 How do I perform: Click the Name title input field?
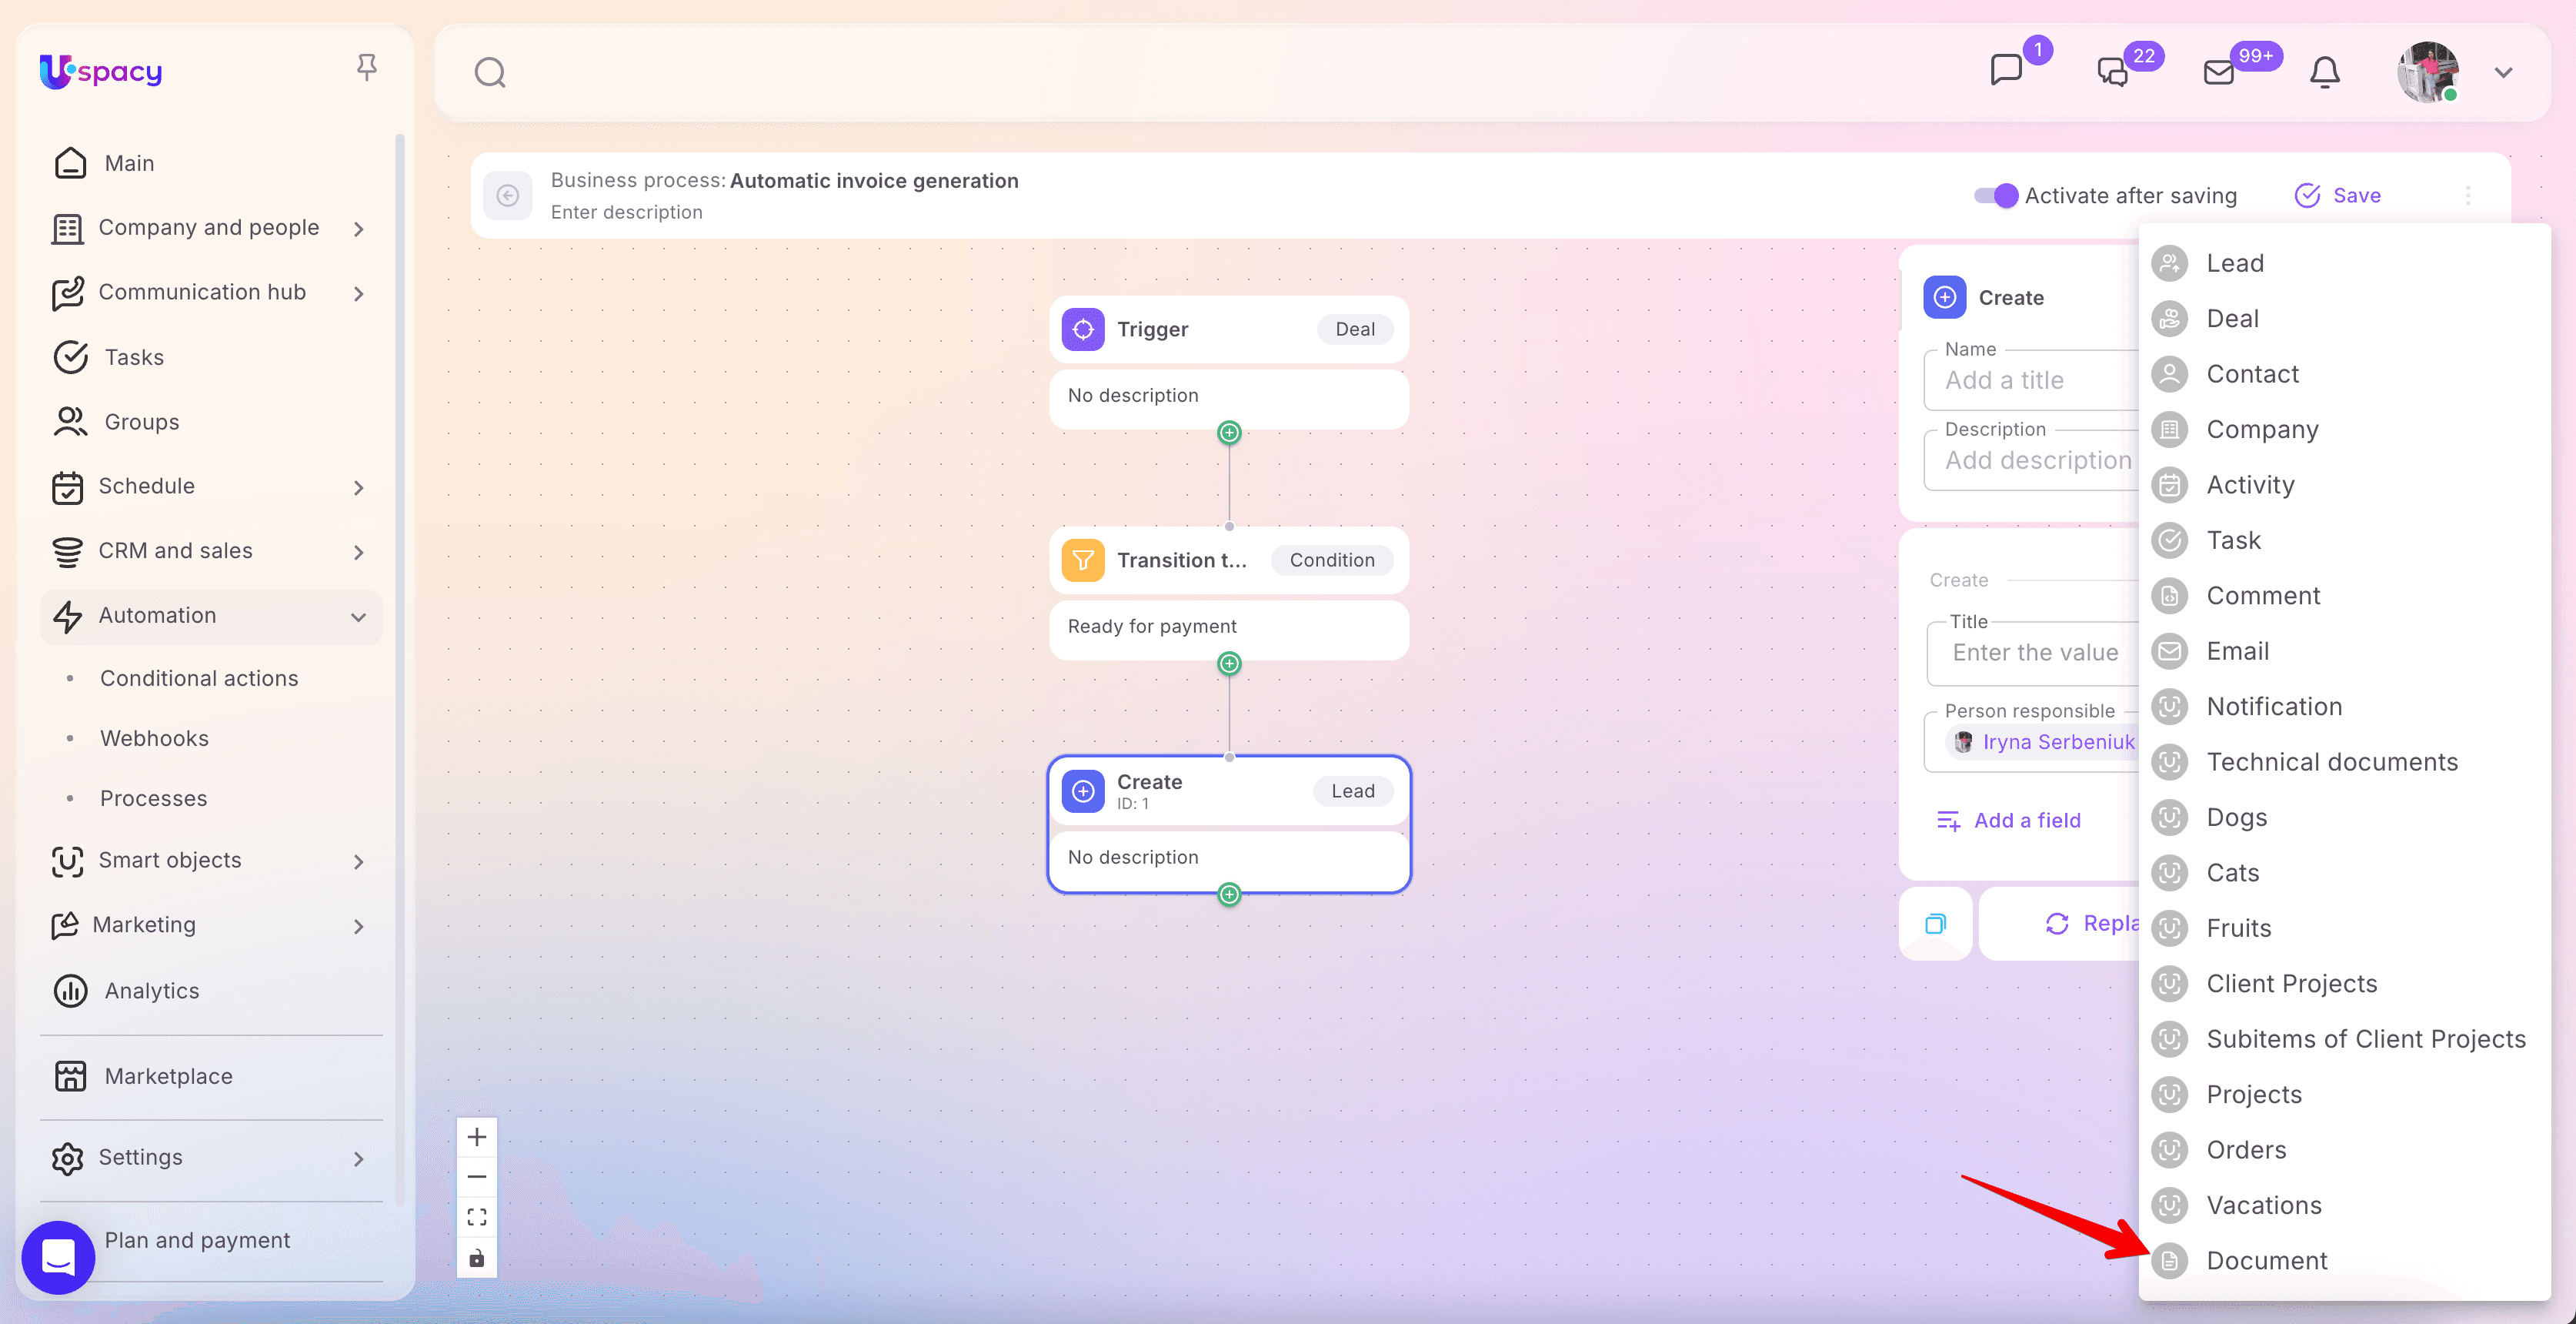click(x=2030, y=380)
